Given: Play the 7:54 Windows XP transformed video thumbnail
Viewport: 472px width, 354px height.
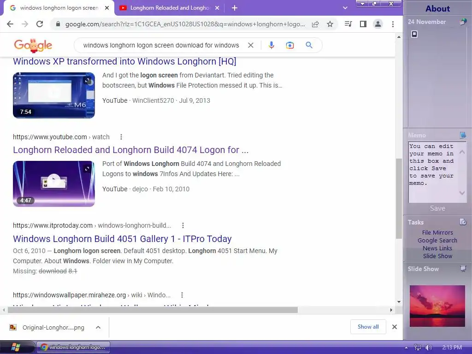Looking at the screenshot, I should [x=54, y=95].
